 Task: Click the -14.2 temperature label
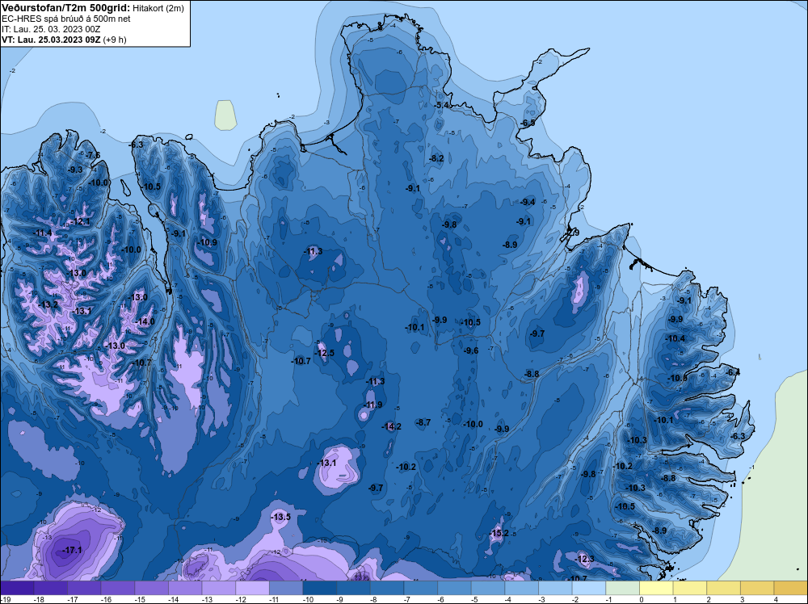point(392,426)
